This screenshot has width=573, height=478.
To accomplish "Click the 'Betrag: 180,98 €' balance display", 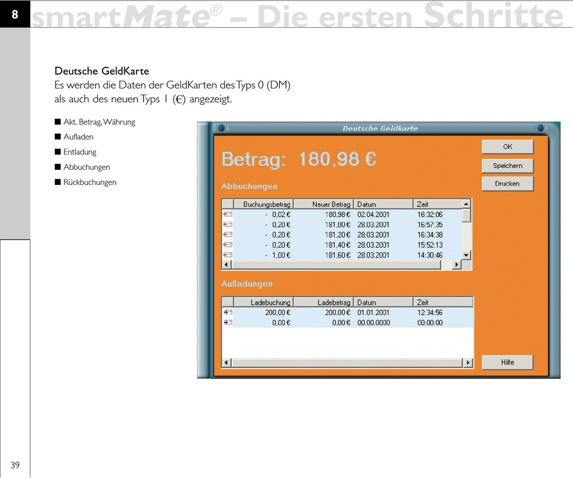I will (x=299, y=159).
